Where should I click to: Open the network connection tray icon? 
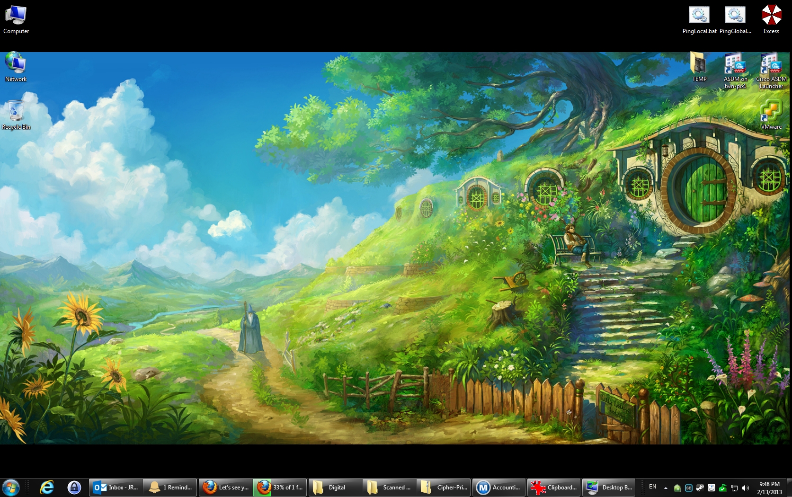point(734,488)
